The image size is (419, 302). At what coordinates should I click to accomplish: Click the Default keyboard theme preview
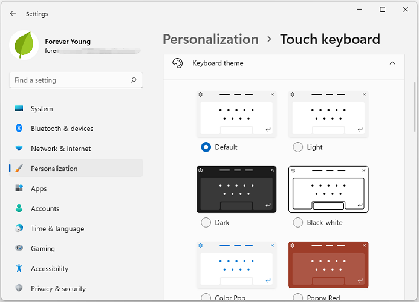pyautogui.click(x=236, y=114)
